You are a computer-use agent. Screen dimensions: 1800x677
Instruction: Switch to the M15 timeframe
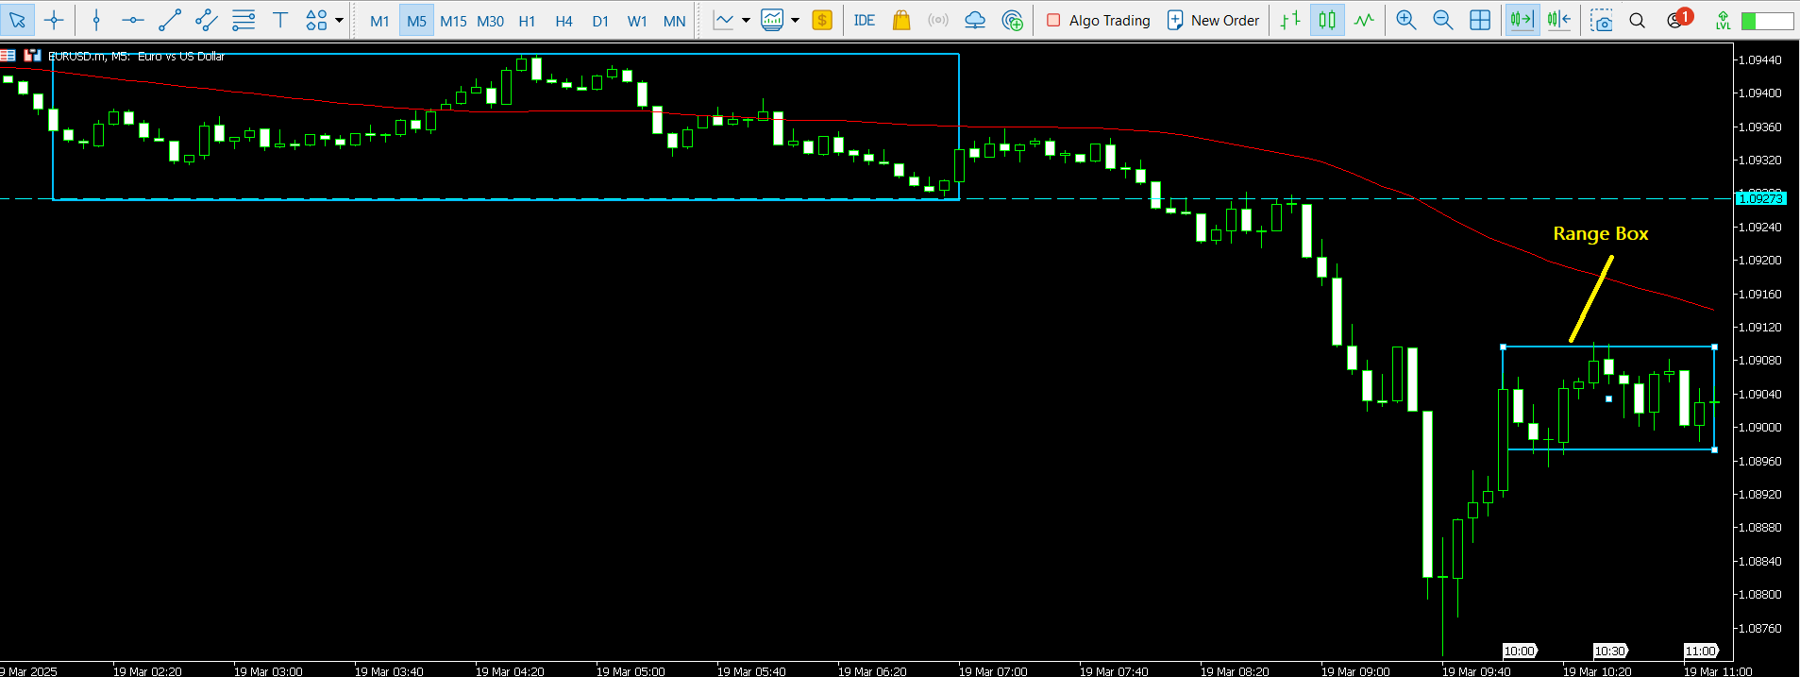[x=453, y=21]
